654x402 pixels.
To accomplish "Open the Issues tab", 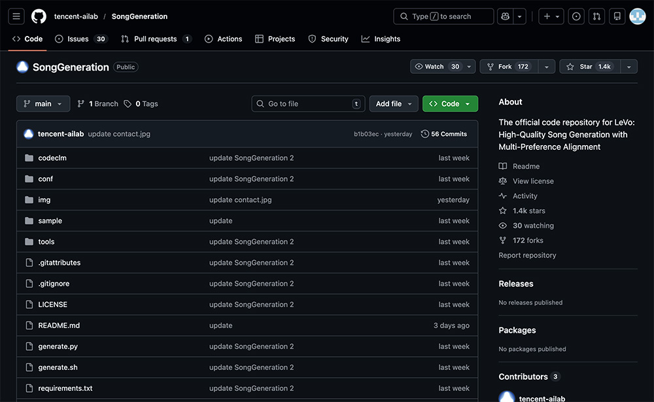I will coord(82,39).
